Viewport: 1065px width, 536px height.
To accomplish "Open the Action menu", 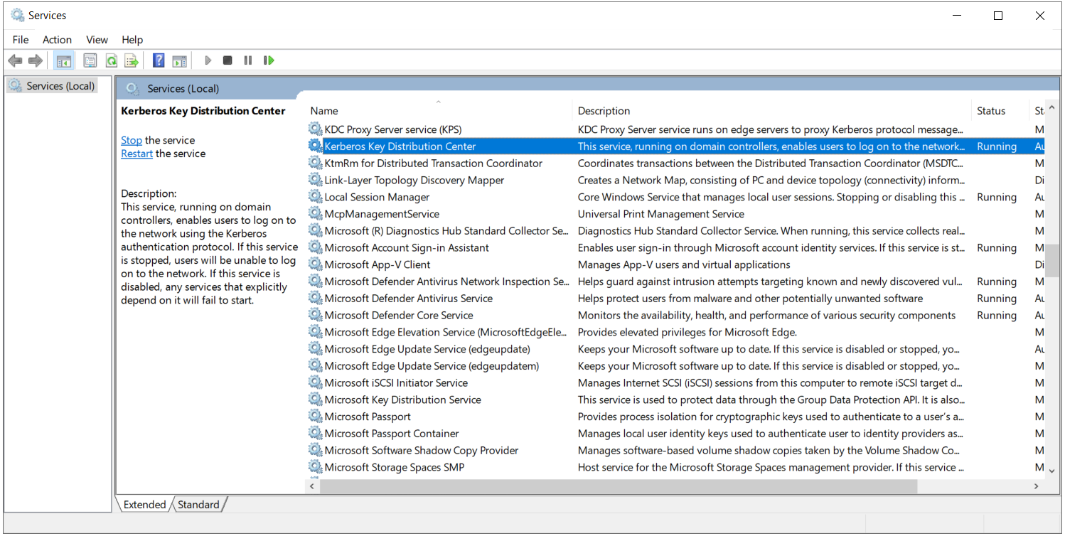I will click(57, 40).
